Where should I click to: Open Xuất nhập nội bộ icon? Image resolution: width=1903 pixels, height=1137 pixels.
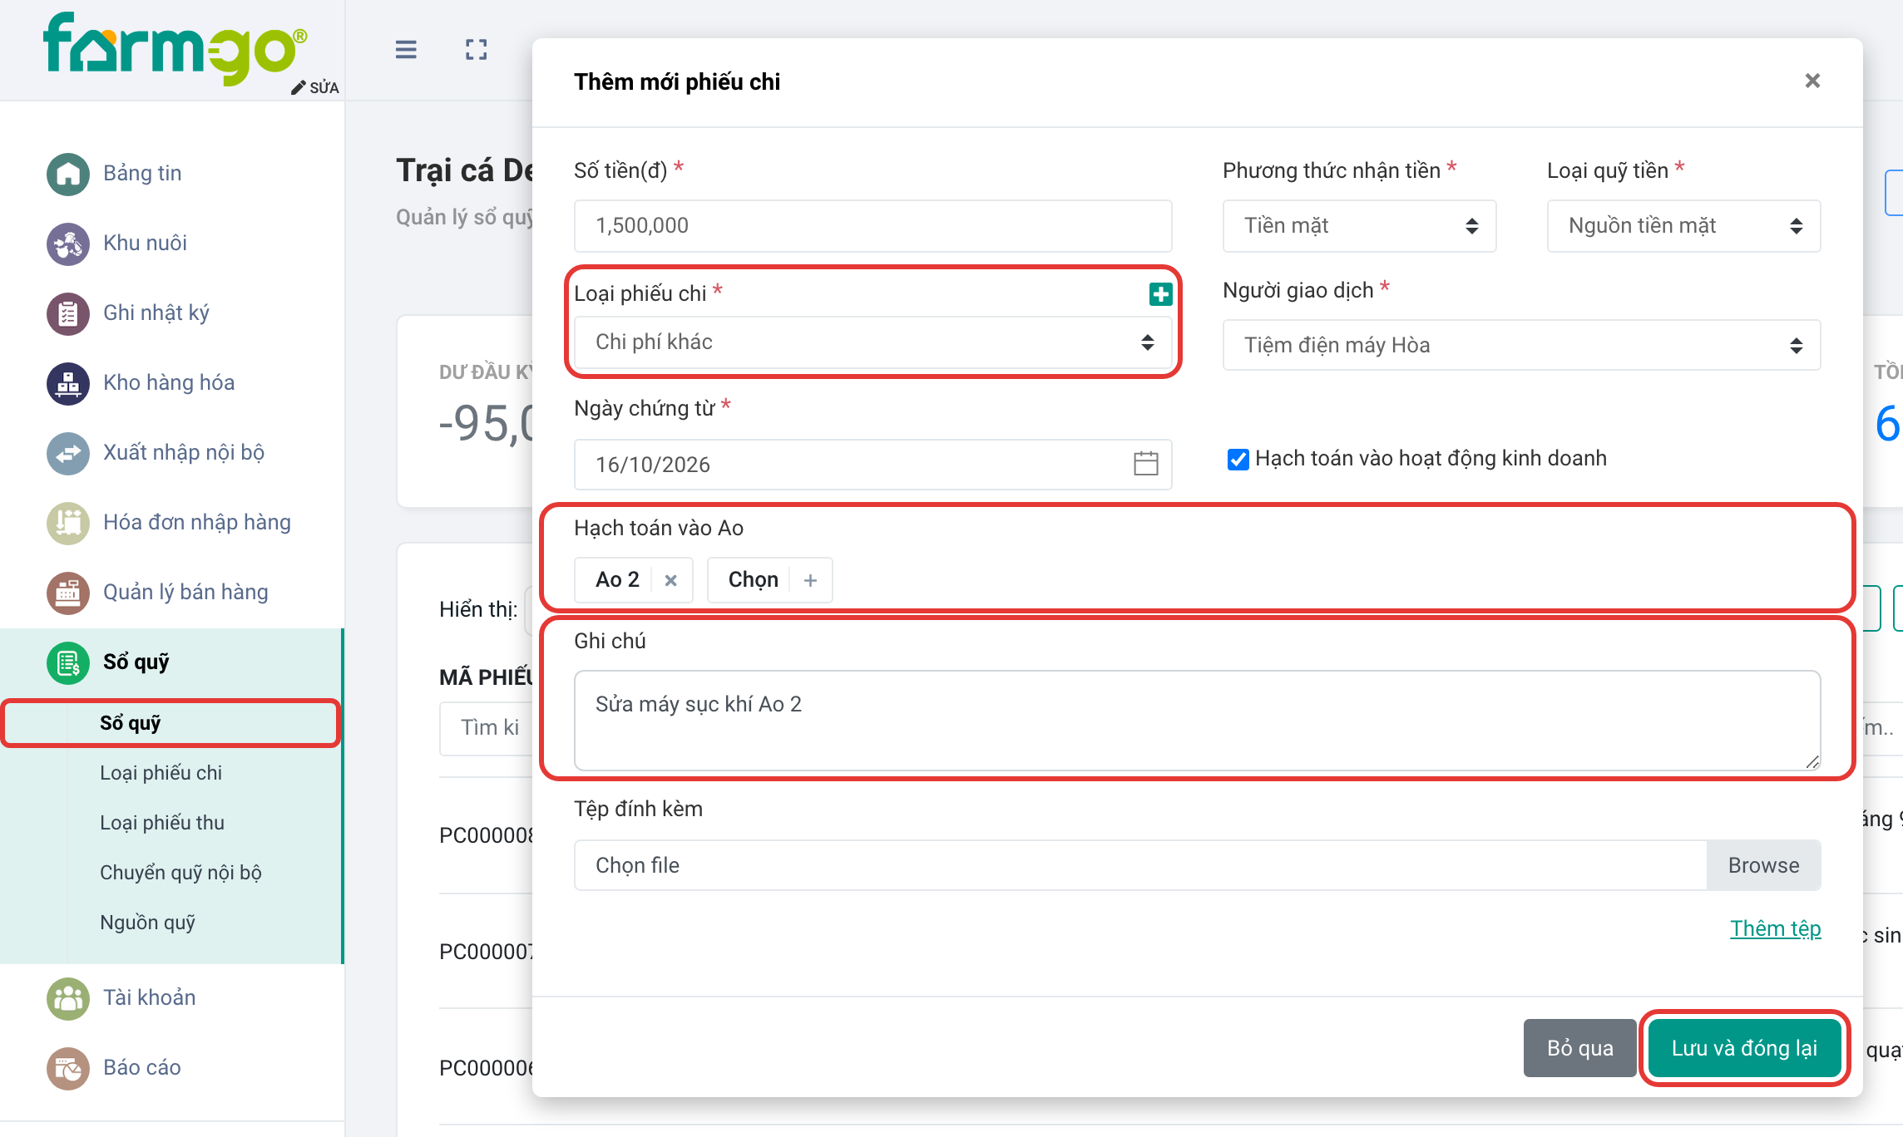pos(68,453)
